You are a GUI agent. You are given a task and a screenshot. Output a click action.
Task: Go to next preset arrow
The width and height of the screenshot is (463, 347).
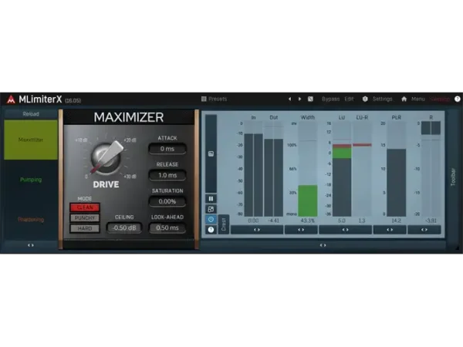(299, 99)
